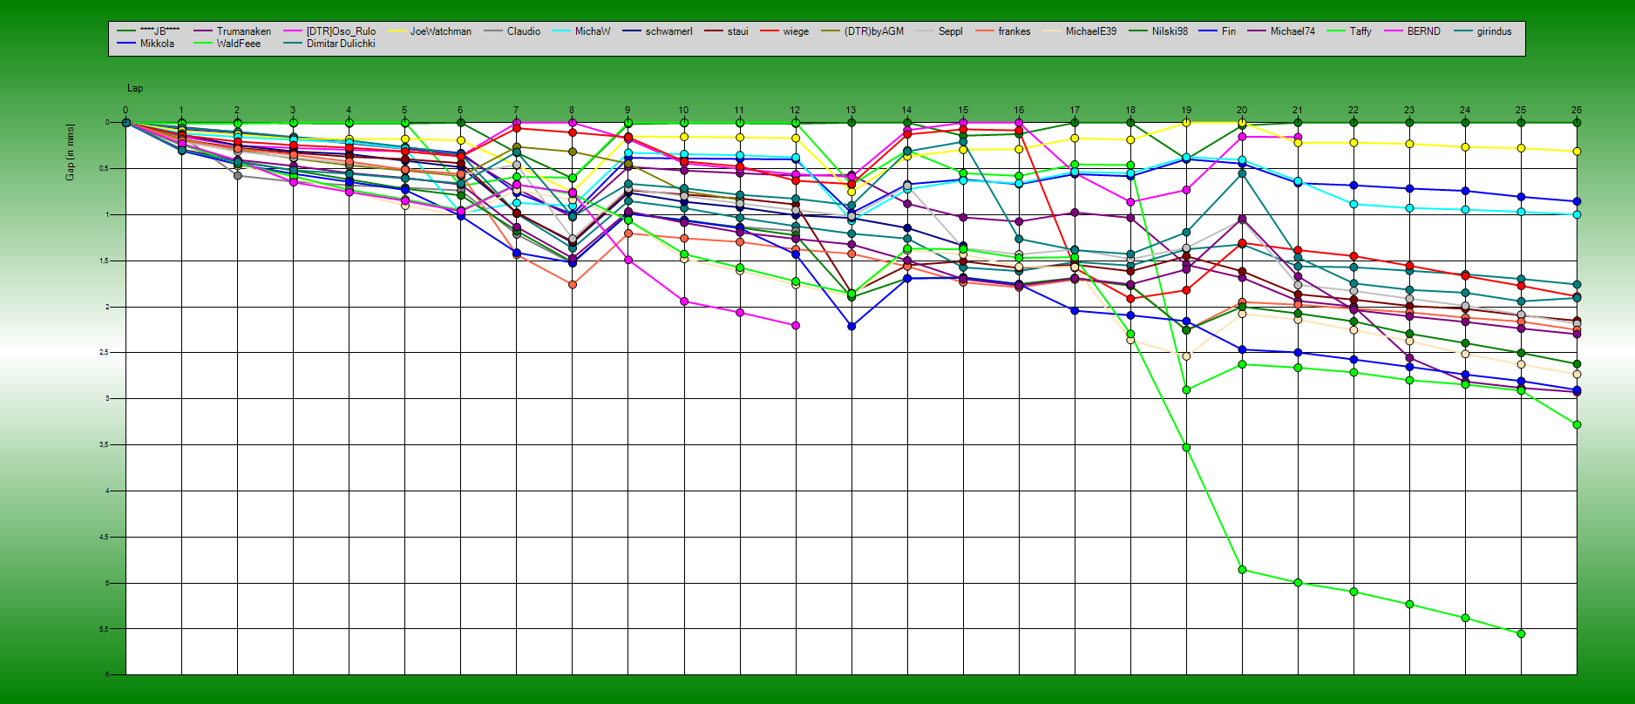Click the yellow data point at lap 26
Viewport: 1635px width, 704px height.
(1577, 152)
